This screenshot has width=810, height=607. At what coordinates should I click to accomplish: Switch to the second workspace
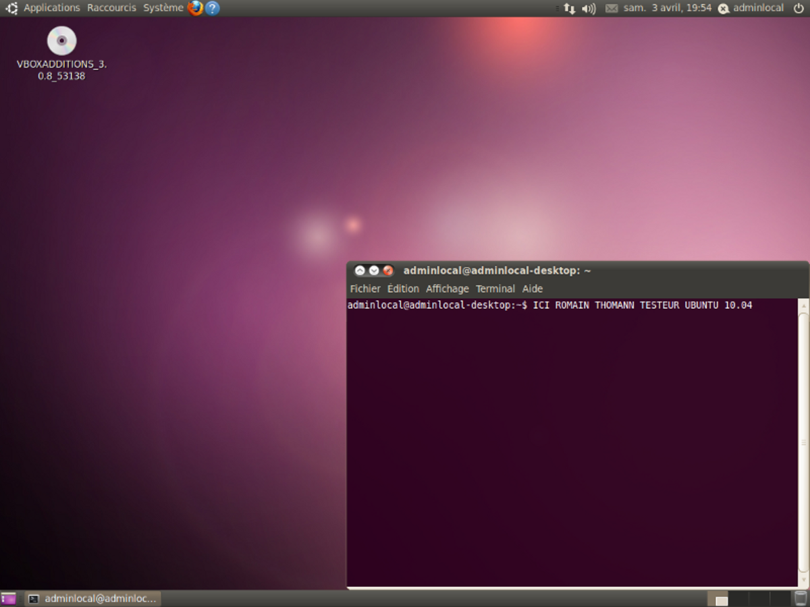[740, 598]
